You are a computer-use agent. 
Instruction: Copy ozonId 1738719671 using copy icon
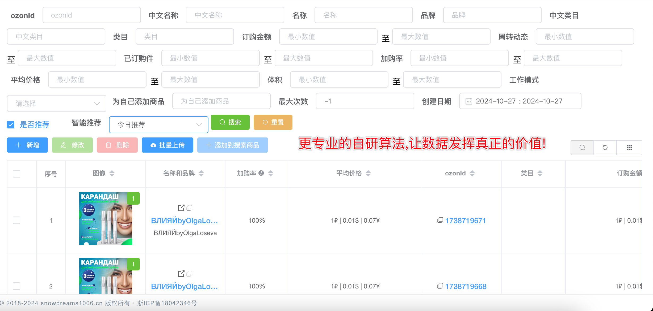point(440,220)
